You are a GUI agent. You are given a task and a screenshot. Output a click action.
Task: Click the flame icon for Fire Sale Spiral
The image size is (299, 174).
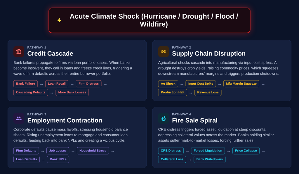tap(164, 118)
